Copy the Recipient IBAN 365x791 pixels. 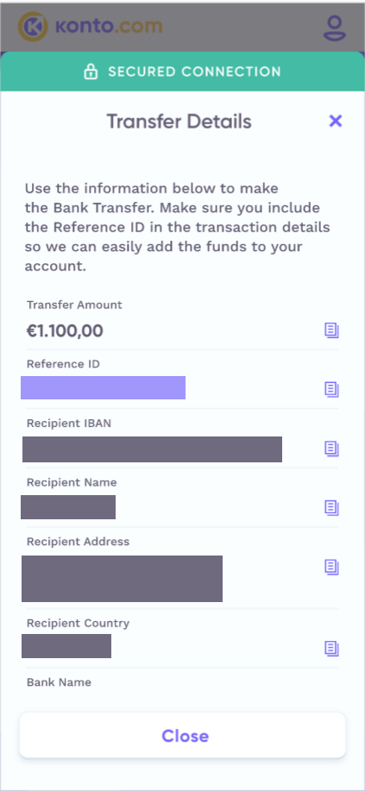(x=331, y=449)
